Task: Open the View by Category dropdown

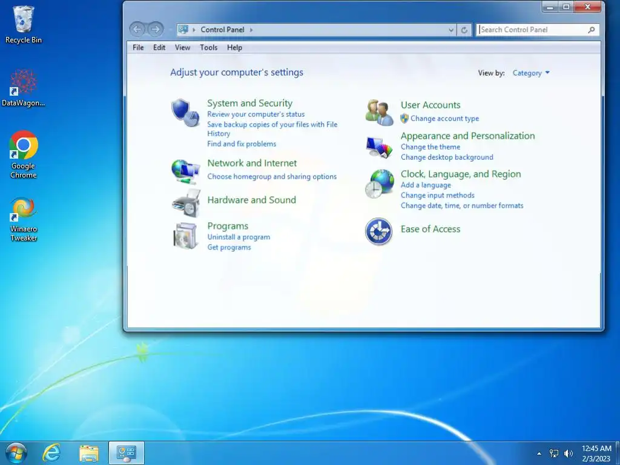Action: point(531,73)
